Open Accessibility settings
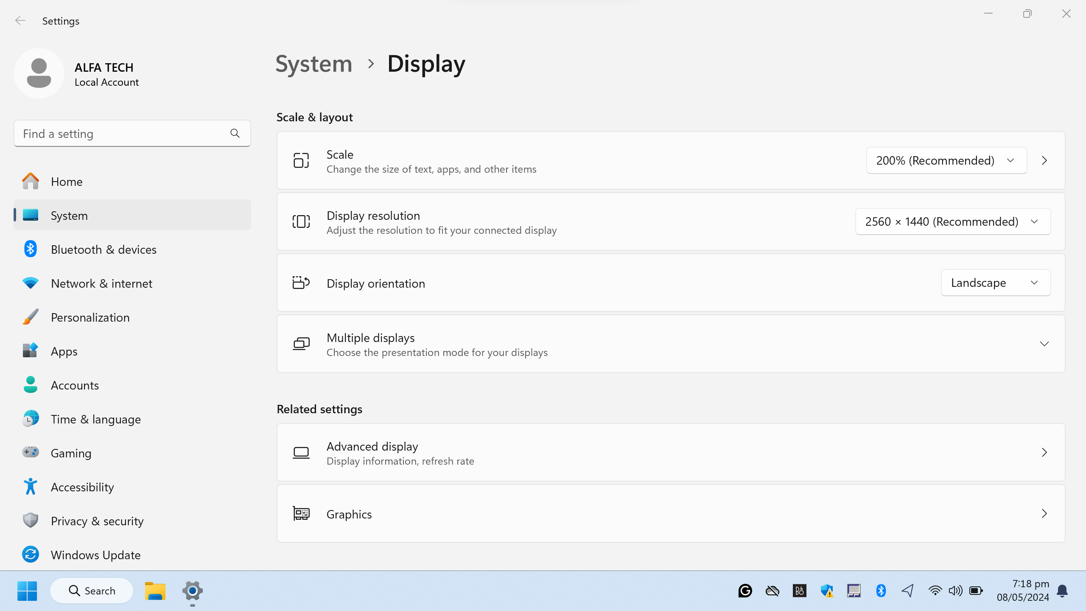The image size is (1086, 611). point(132,487)
